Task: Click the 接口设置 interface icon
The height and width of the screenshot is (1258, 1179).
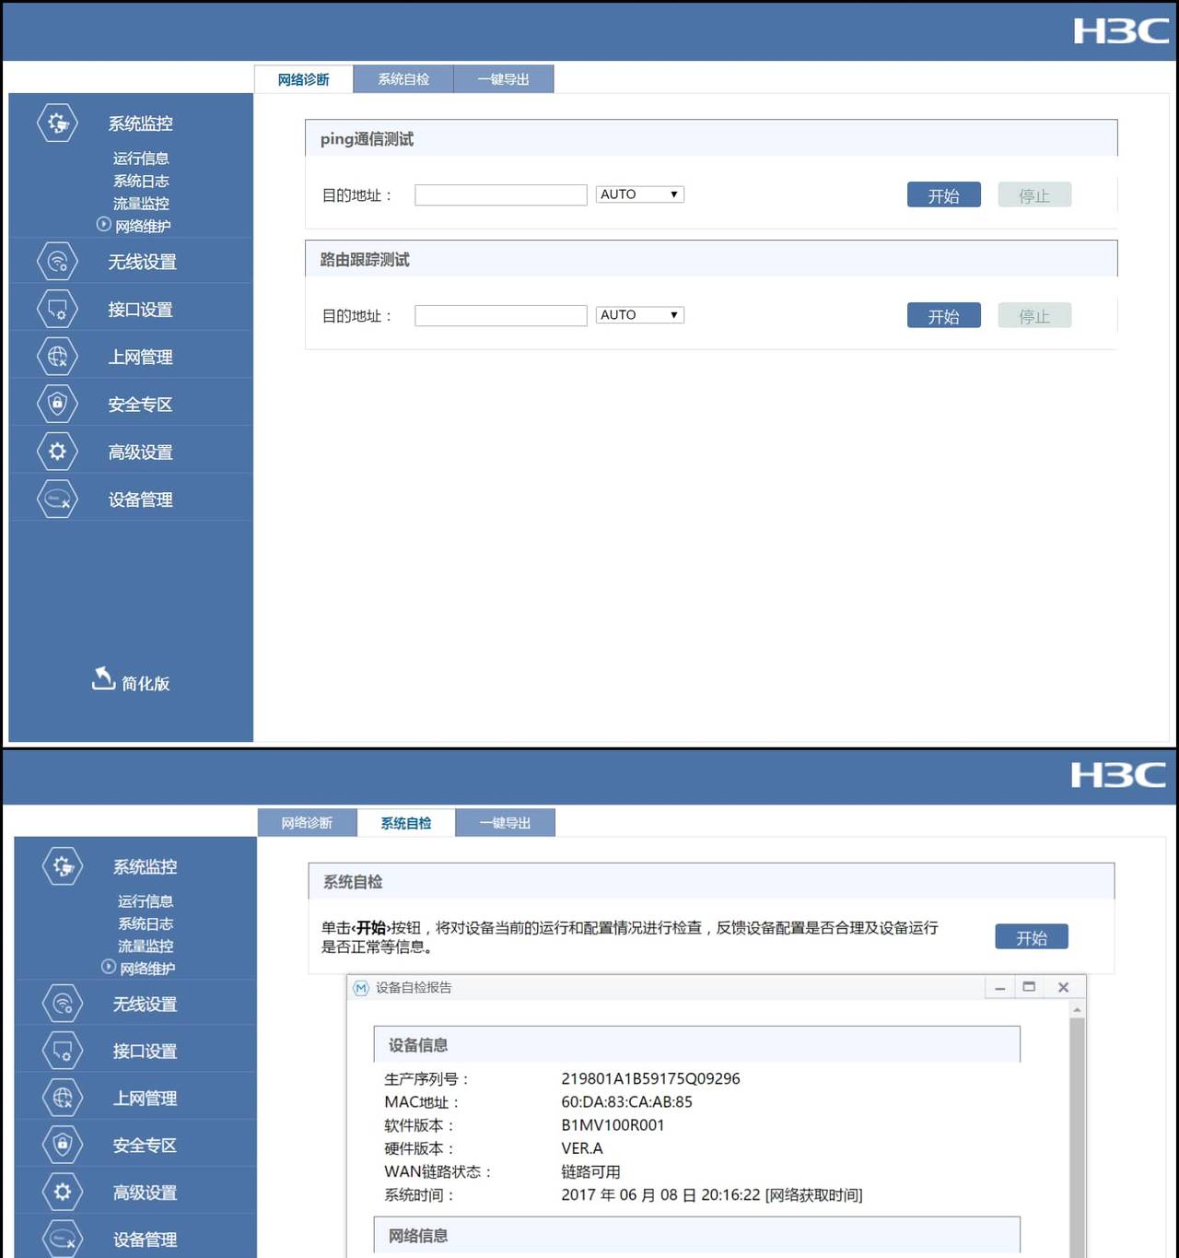Action: pos(55,309)
